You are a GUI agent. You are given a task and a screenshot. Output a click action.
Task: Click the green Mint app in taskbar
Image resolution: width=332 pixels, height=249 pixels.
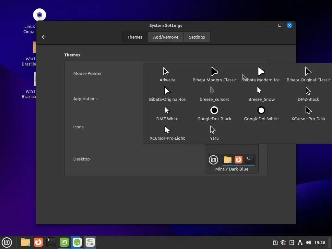(x=64, y=242)
